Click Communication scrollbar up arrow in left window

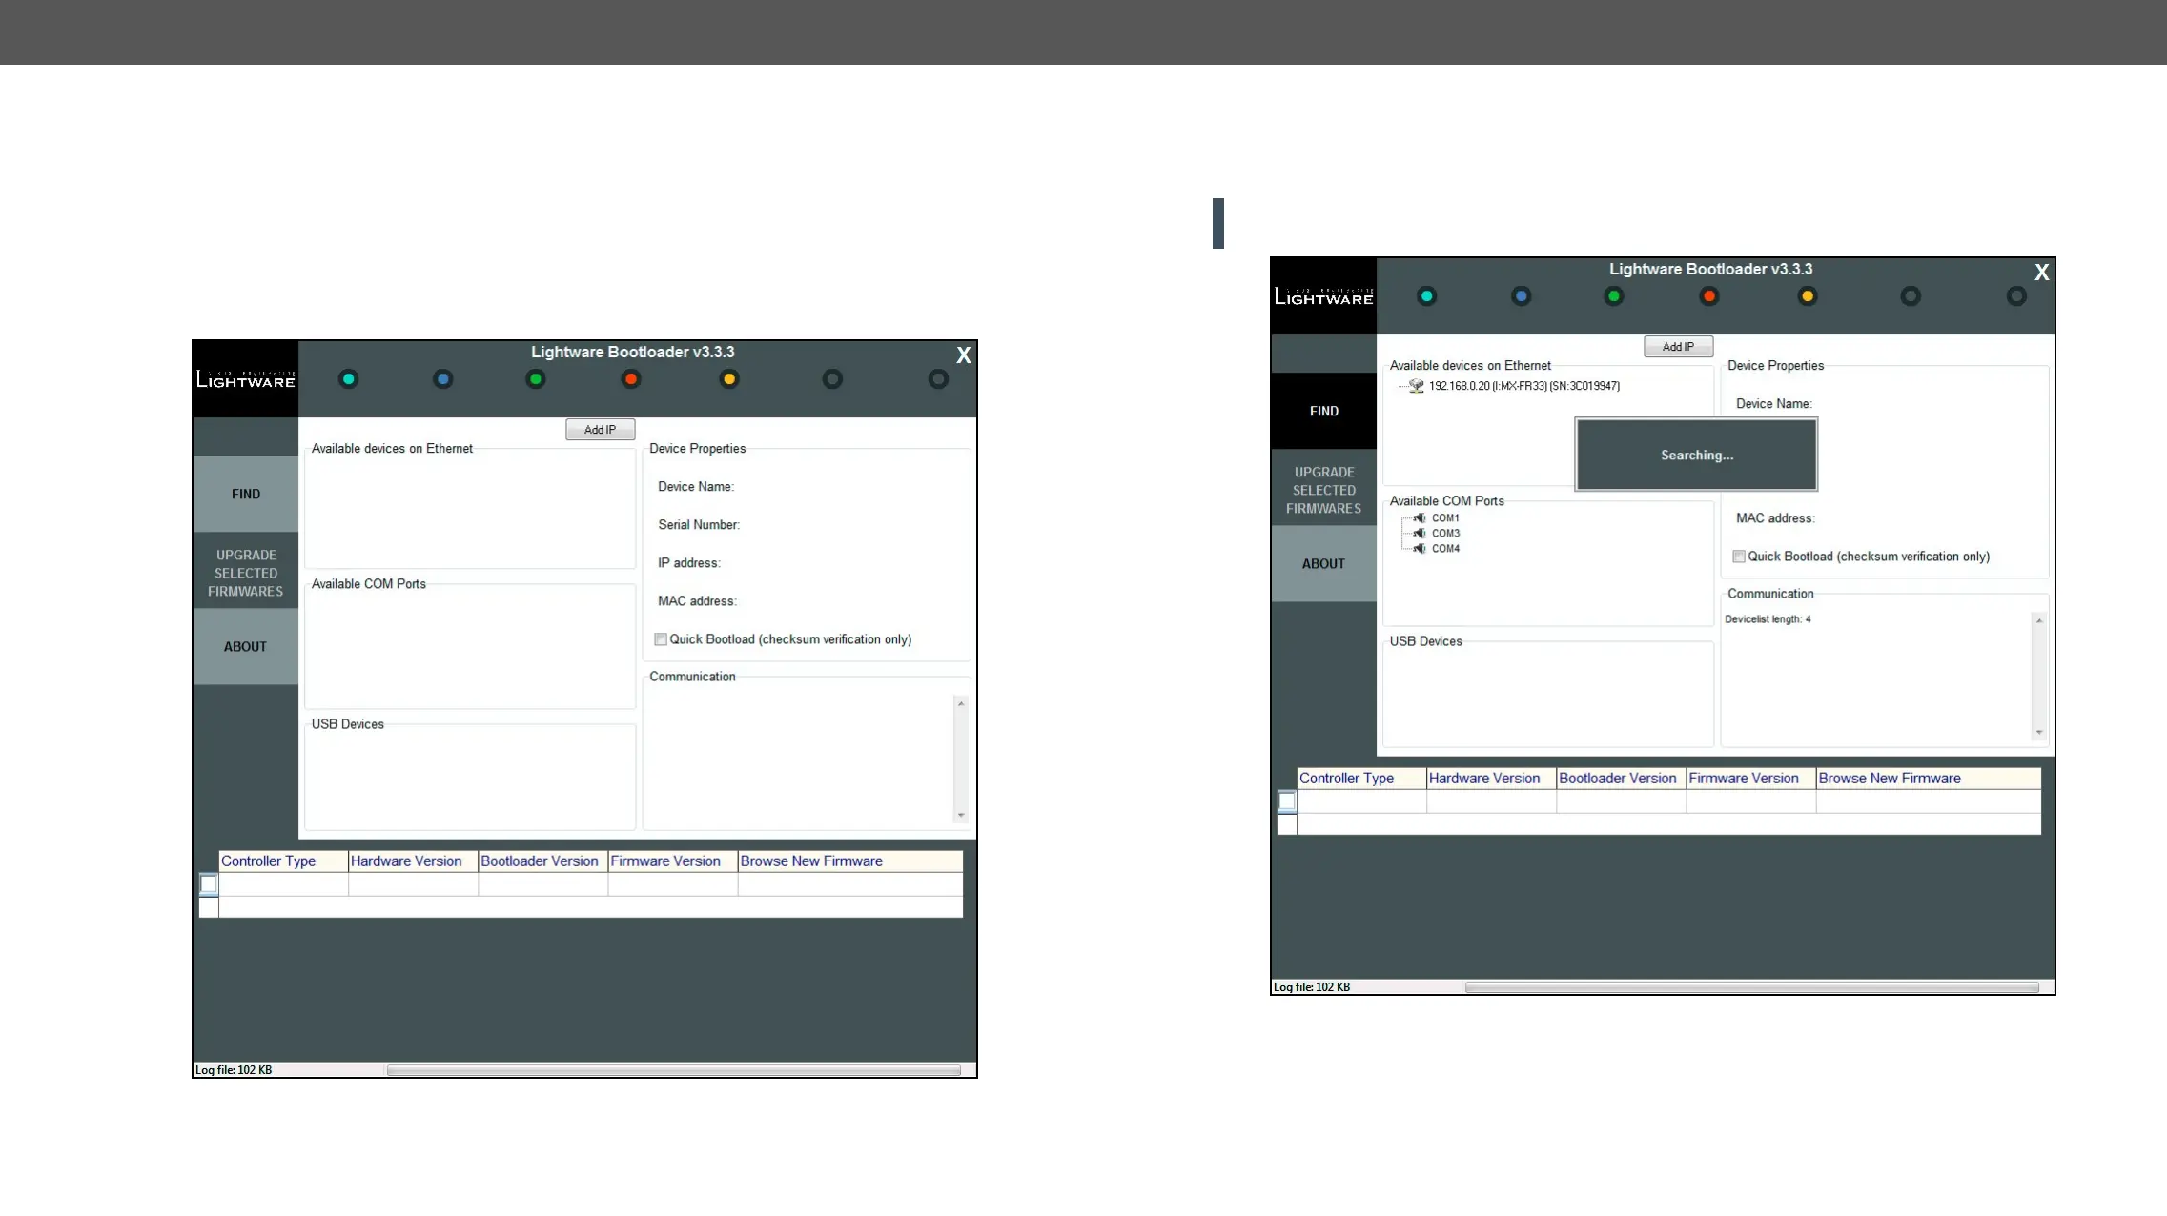tap(961, 704)
